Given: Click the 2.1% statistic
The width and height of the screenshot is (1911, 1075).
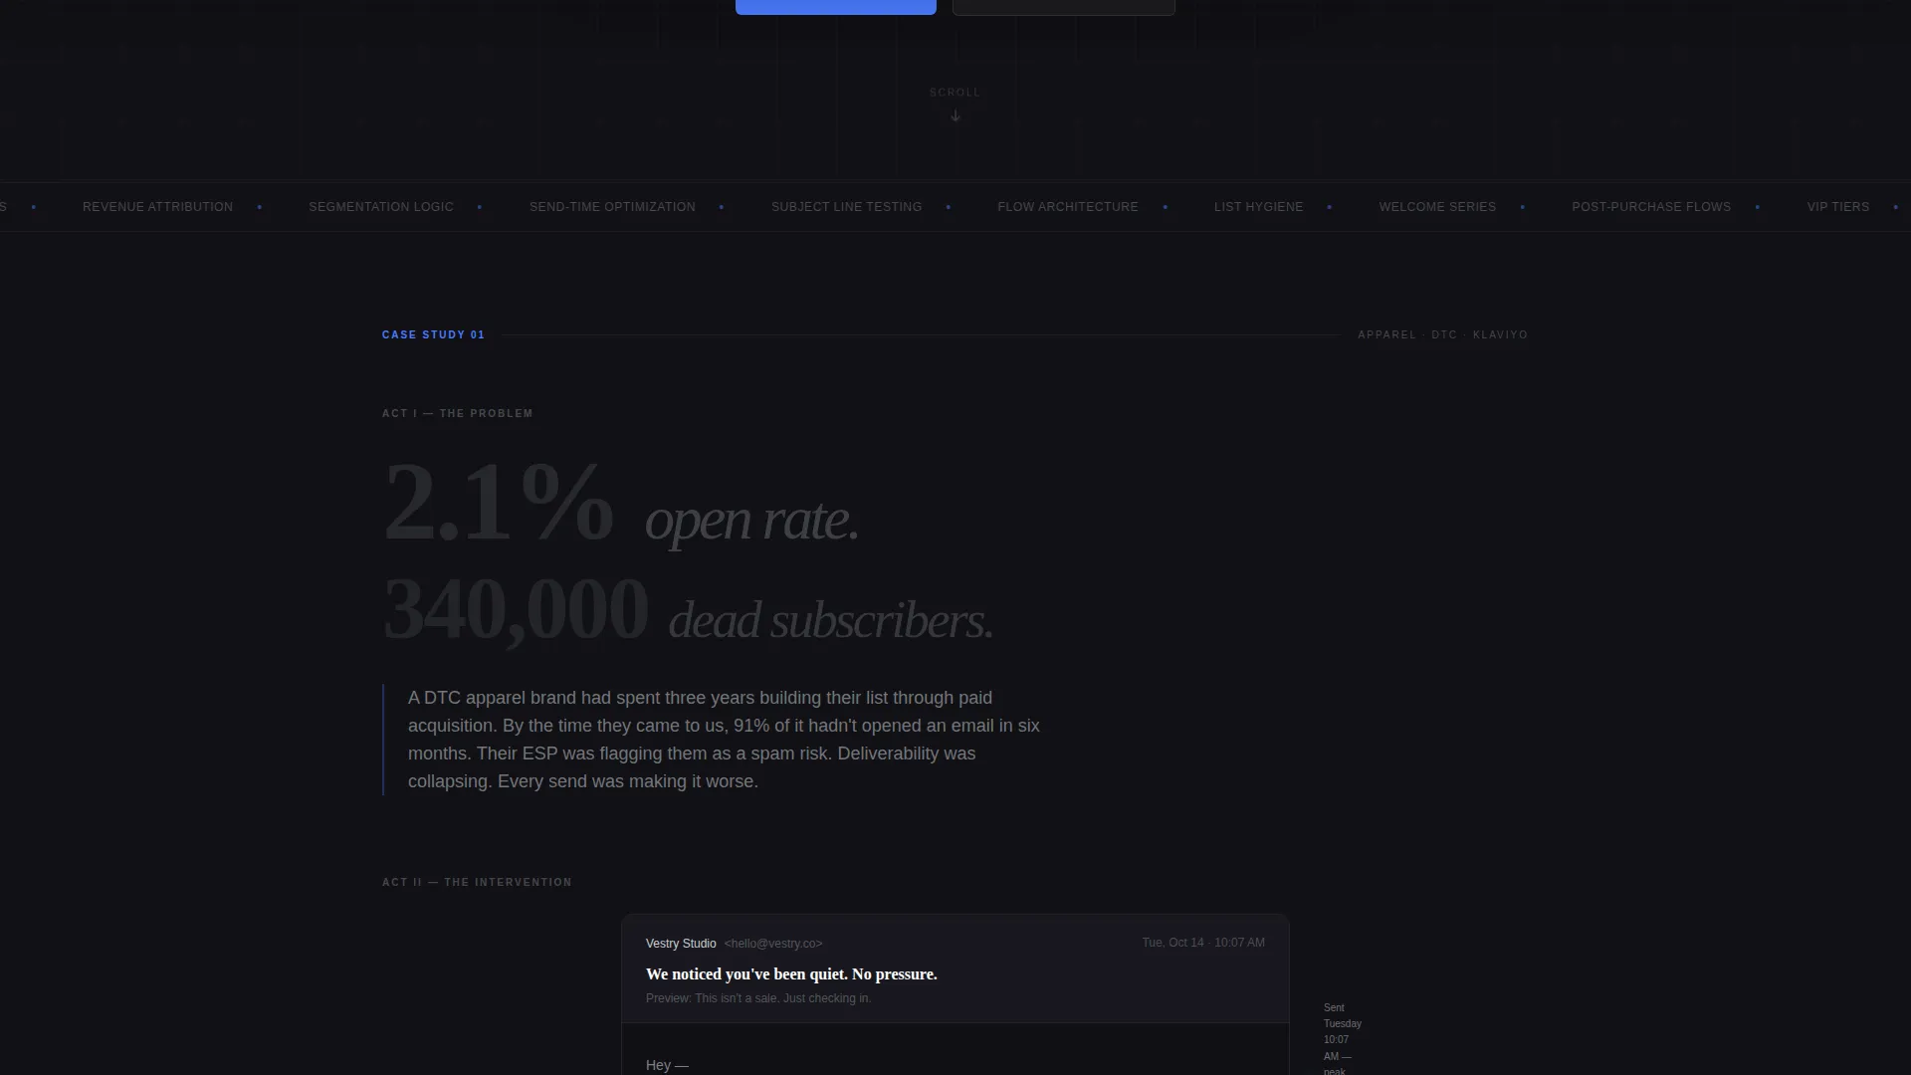Looking at the screenshot, I should tap(498, 503).
